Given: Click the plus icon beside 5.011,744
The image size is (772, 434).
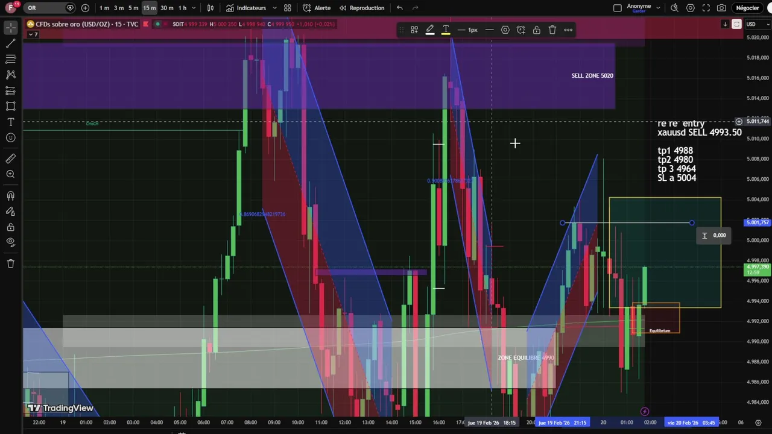Looking at the screenshot, I should click(739, 122).
